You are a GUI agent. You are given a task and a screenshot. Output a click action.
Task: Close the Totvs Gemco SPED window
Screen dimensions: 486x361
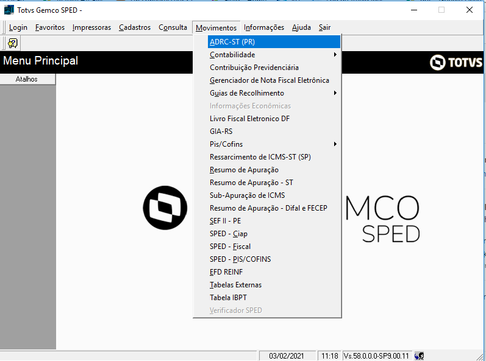click(470, 10)
